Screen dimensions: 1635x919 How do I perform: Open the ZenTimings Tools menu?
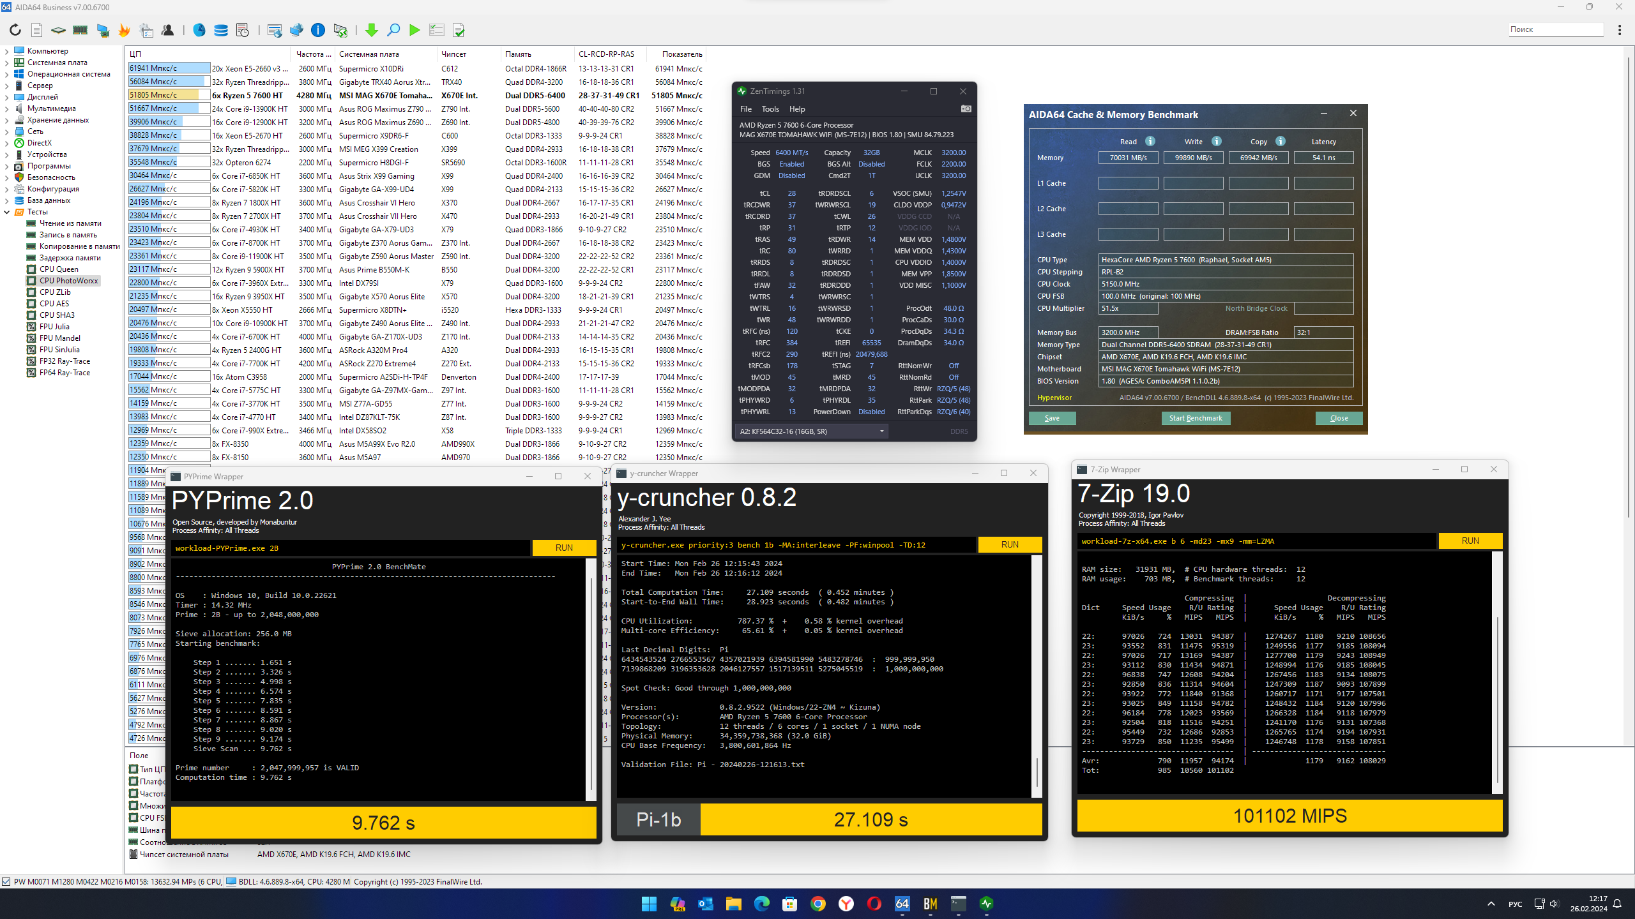coord(770,109)
